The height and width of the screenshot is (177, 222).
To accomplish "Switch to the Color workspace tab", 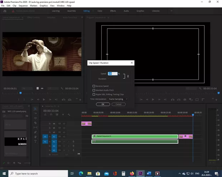I will [100, 11].
